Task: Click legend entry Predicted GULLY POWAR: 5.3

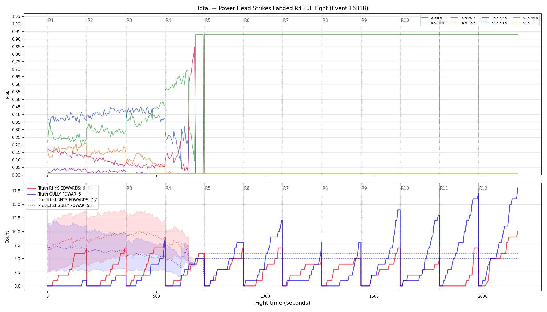Action: click(65, 205)
